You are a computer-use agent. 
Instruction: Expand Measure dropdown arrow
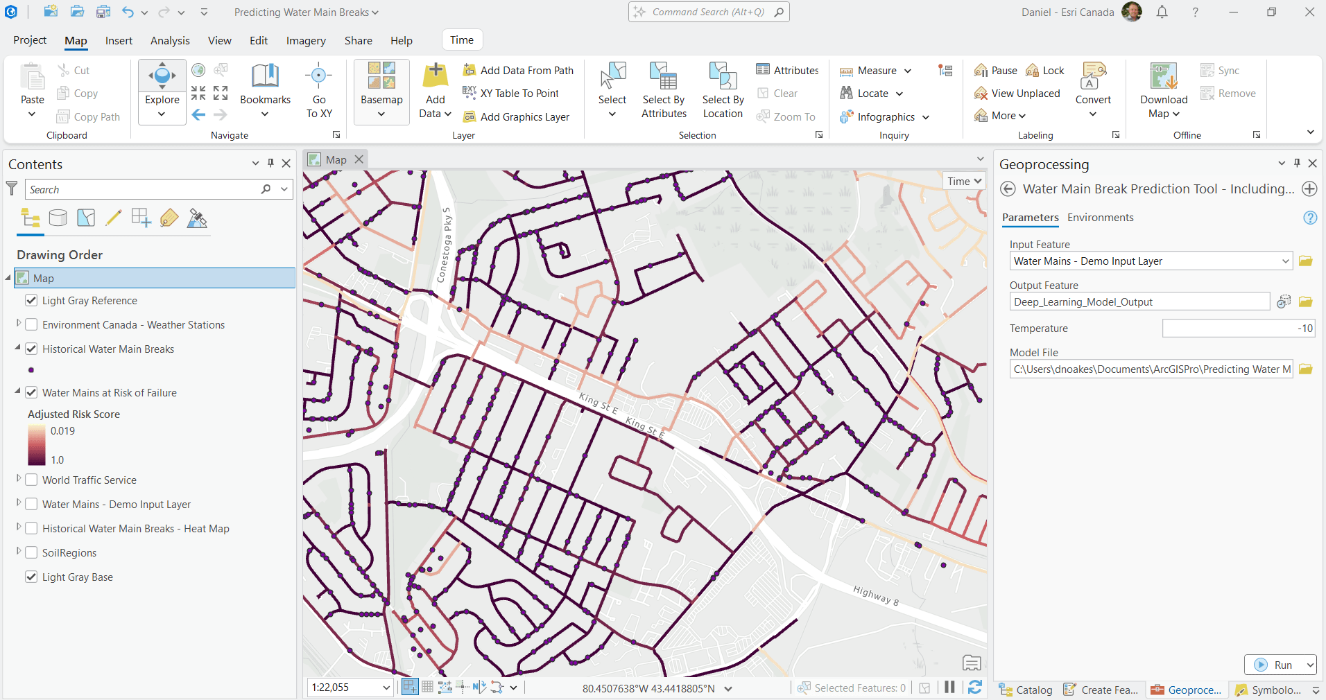908,71
